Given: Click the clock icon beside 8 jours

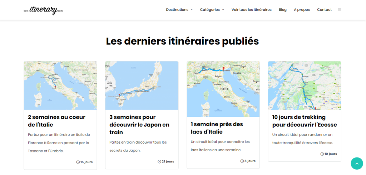Looking at the screenshot, I should click(x=242, y=161).
